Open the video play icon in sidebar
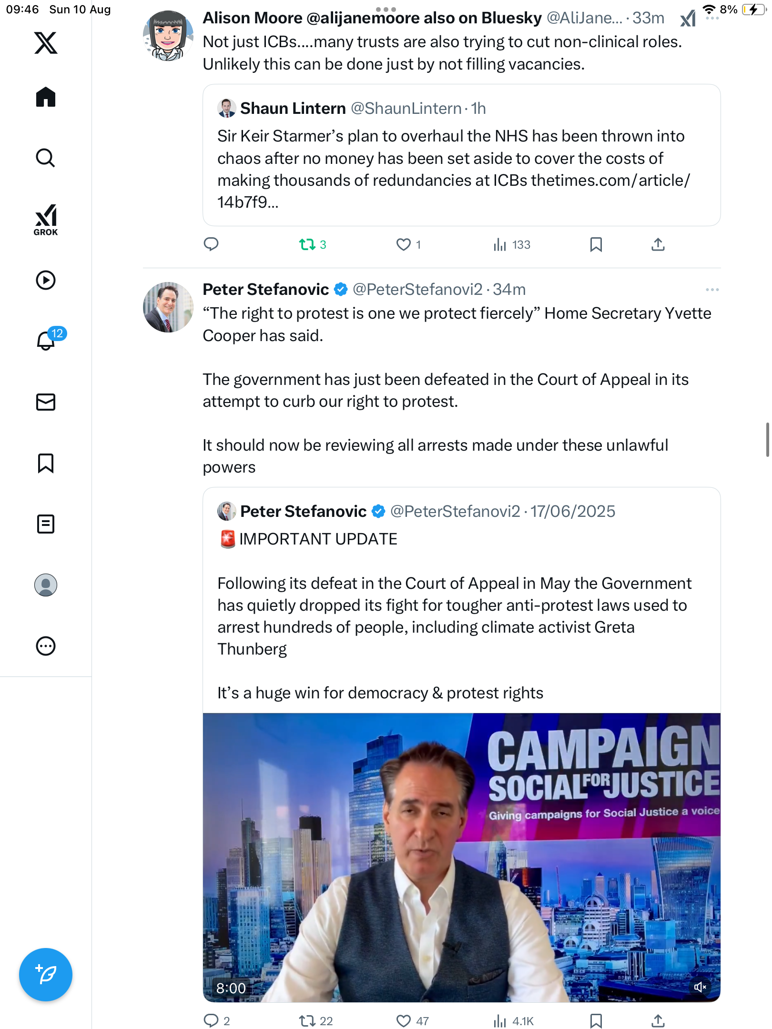The width and height of the screenshot is (772, 1029). [46, 280]
